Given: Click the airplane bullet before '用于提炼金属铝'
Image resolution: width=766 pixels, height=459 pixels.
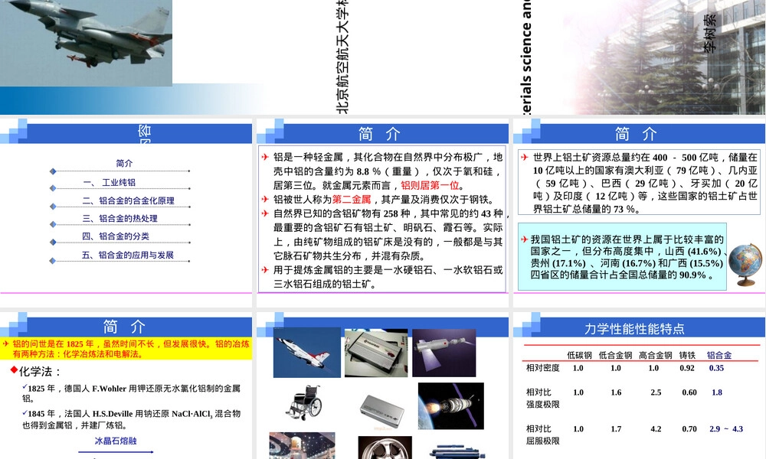Looking at the screenshot, I should [x=265, y=270].
